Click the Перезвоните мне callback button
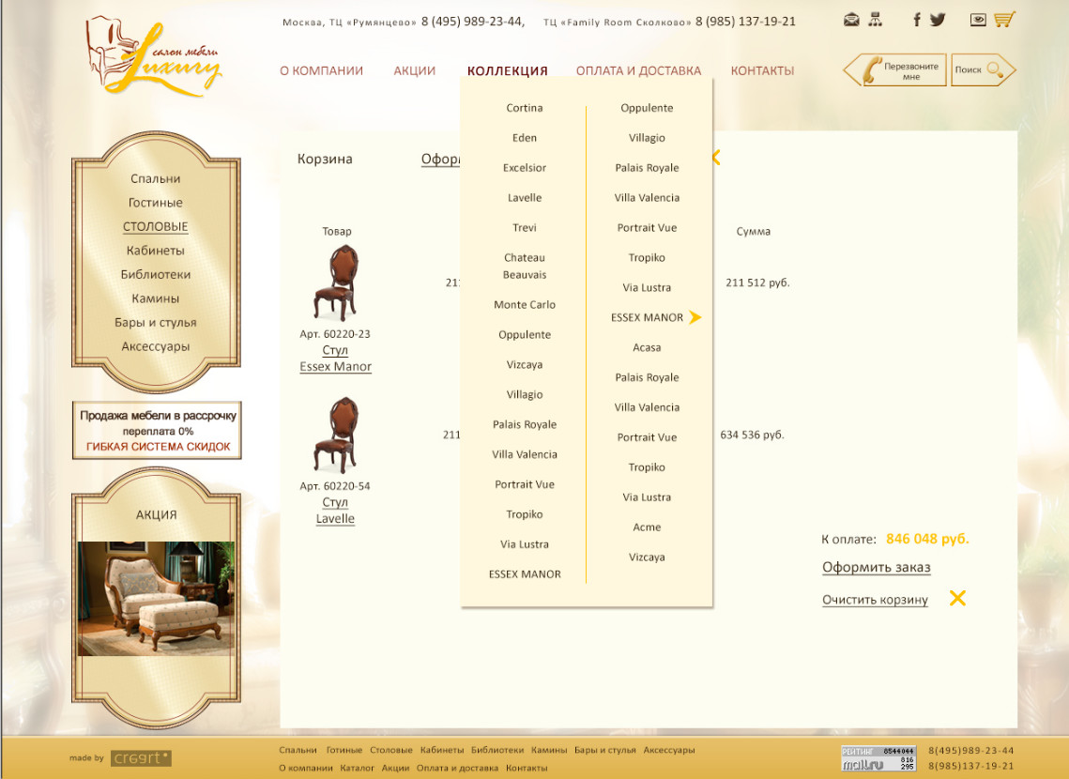The height and width of the screenshot is (779, 1069). [895, 69]
